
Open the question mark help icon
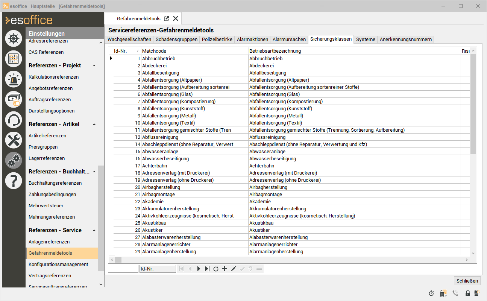(14, 181)
